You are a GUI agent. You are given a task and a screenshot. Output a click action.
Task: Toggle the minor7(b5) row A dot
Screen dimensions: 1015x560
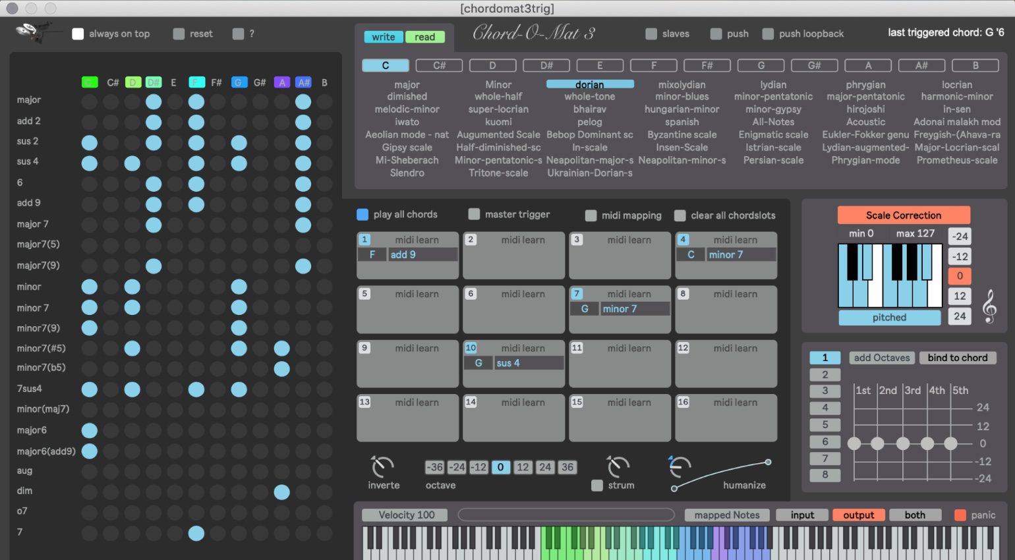tap(281, 369)
